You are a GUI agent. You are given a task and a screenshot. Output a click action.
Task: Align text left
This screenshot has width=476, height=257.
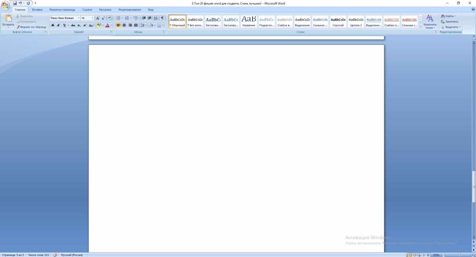pyautogui.click(x=118, y=25)
